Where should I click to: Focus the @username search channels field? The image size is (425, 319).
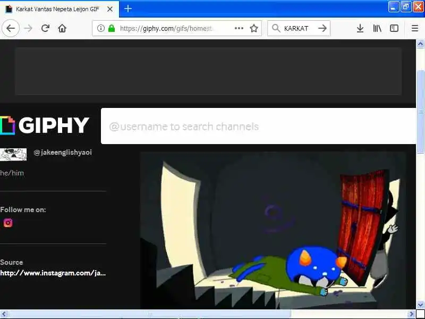click(258, 126)
